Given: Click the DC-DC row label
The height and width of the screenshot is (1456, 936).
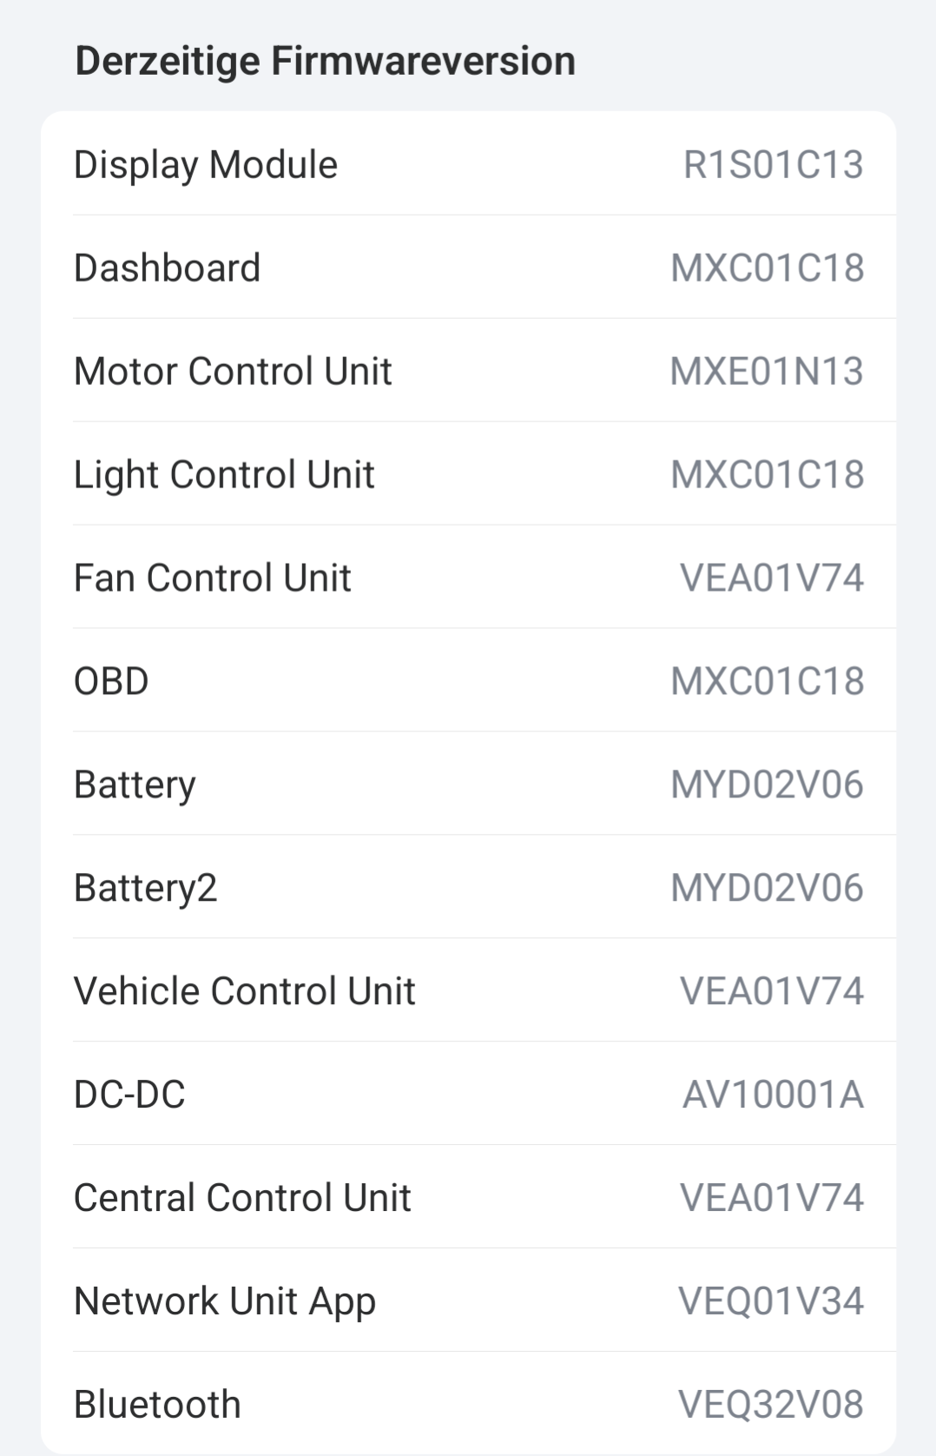Looking at the screenshot, I should click(129, 1095).
